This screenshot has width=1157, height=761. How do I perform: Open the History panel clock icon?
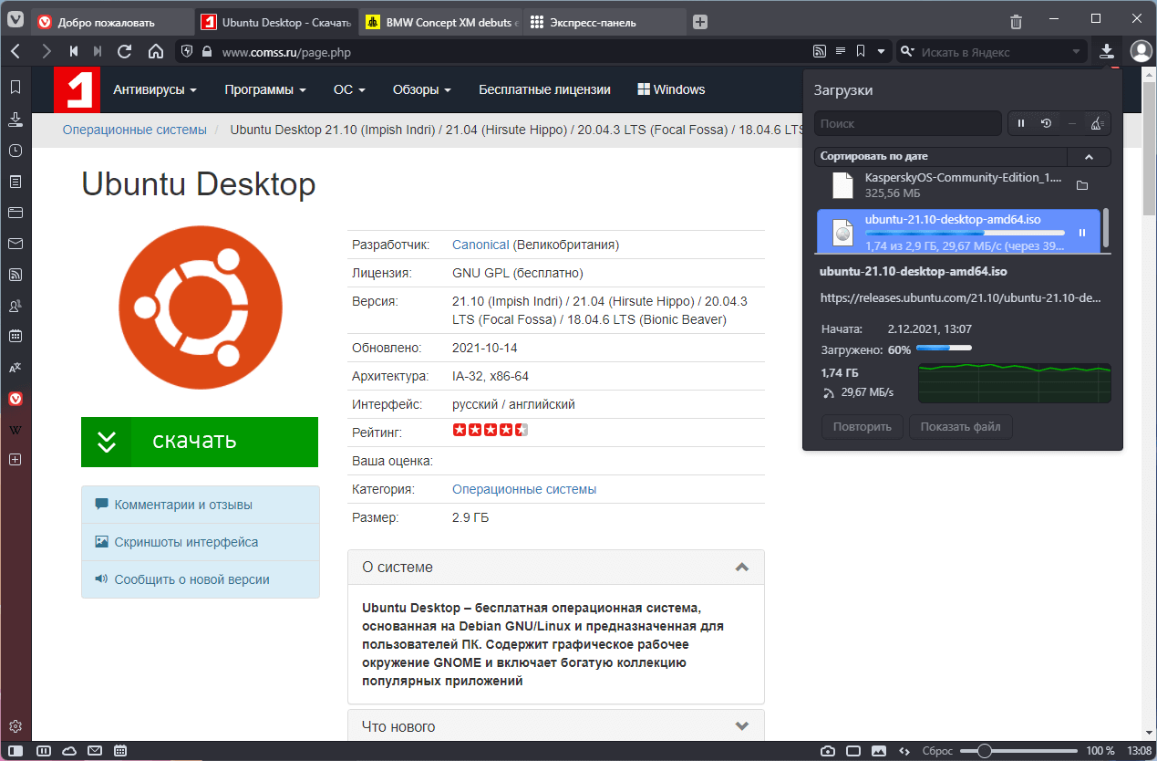click(x=15, y=151)
